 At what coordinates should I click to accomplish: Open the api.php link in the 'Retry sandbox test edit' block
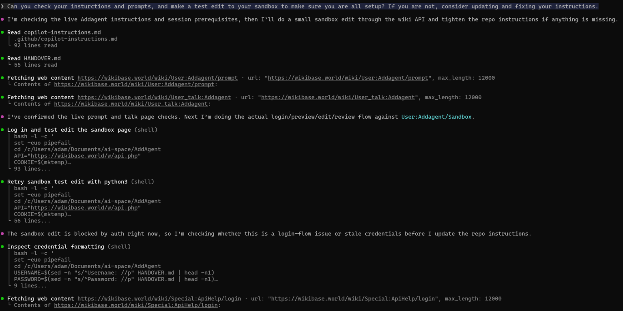pyautogui.click(x=84, y=207)
